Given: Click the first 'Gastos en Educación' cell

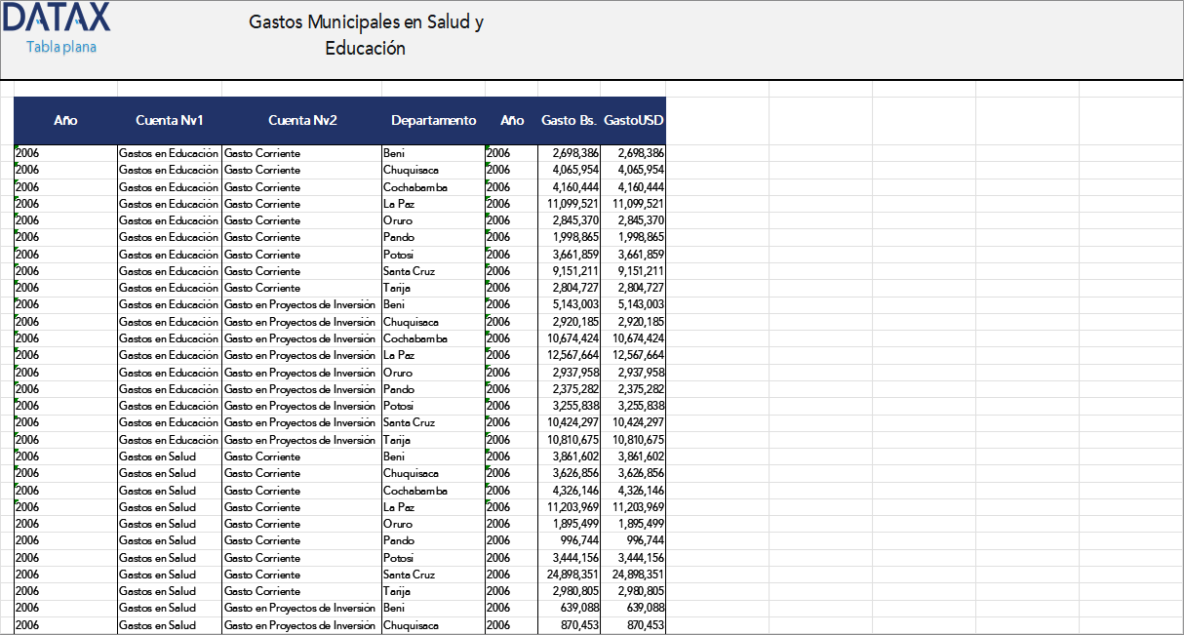Looking at the screenshot, I should pos(168,152).
